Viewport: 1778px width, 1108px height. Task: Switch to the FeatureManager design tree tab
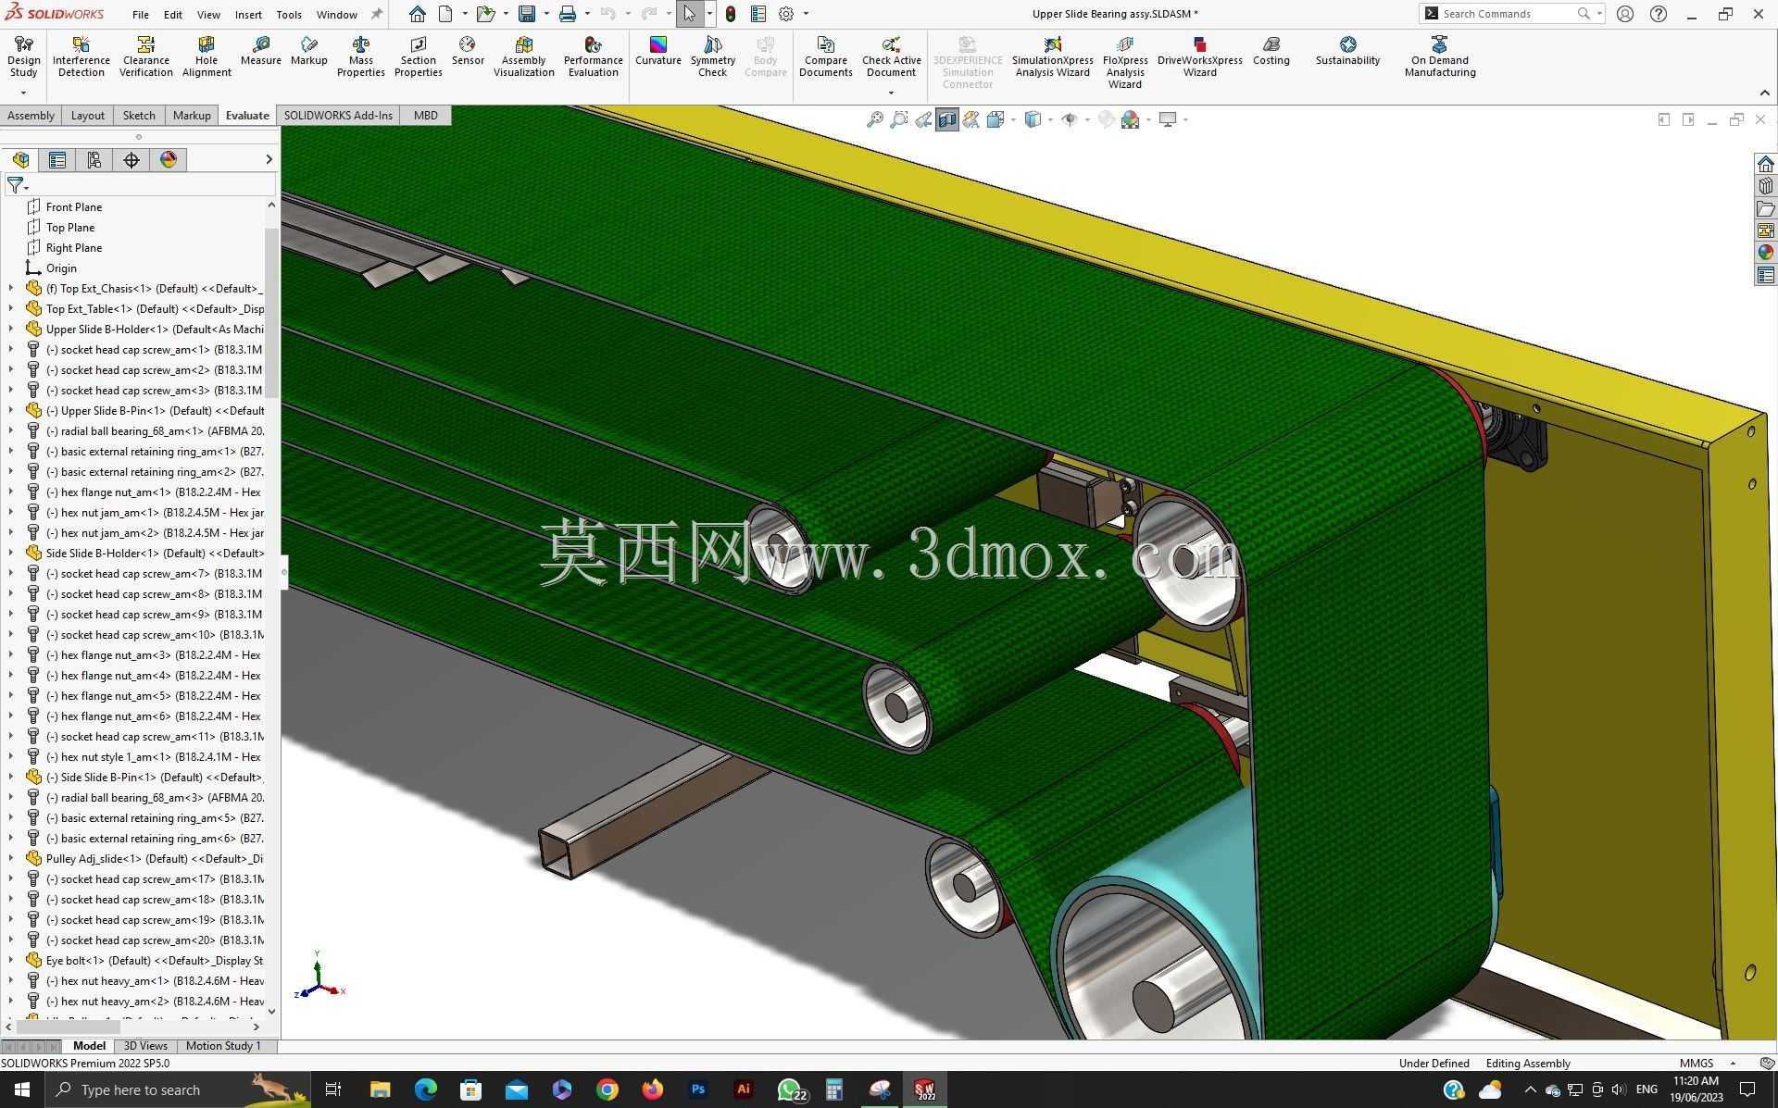20,160
